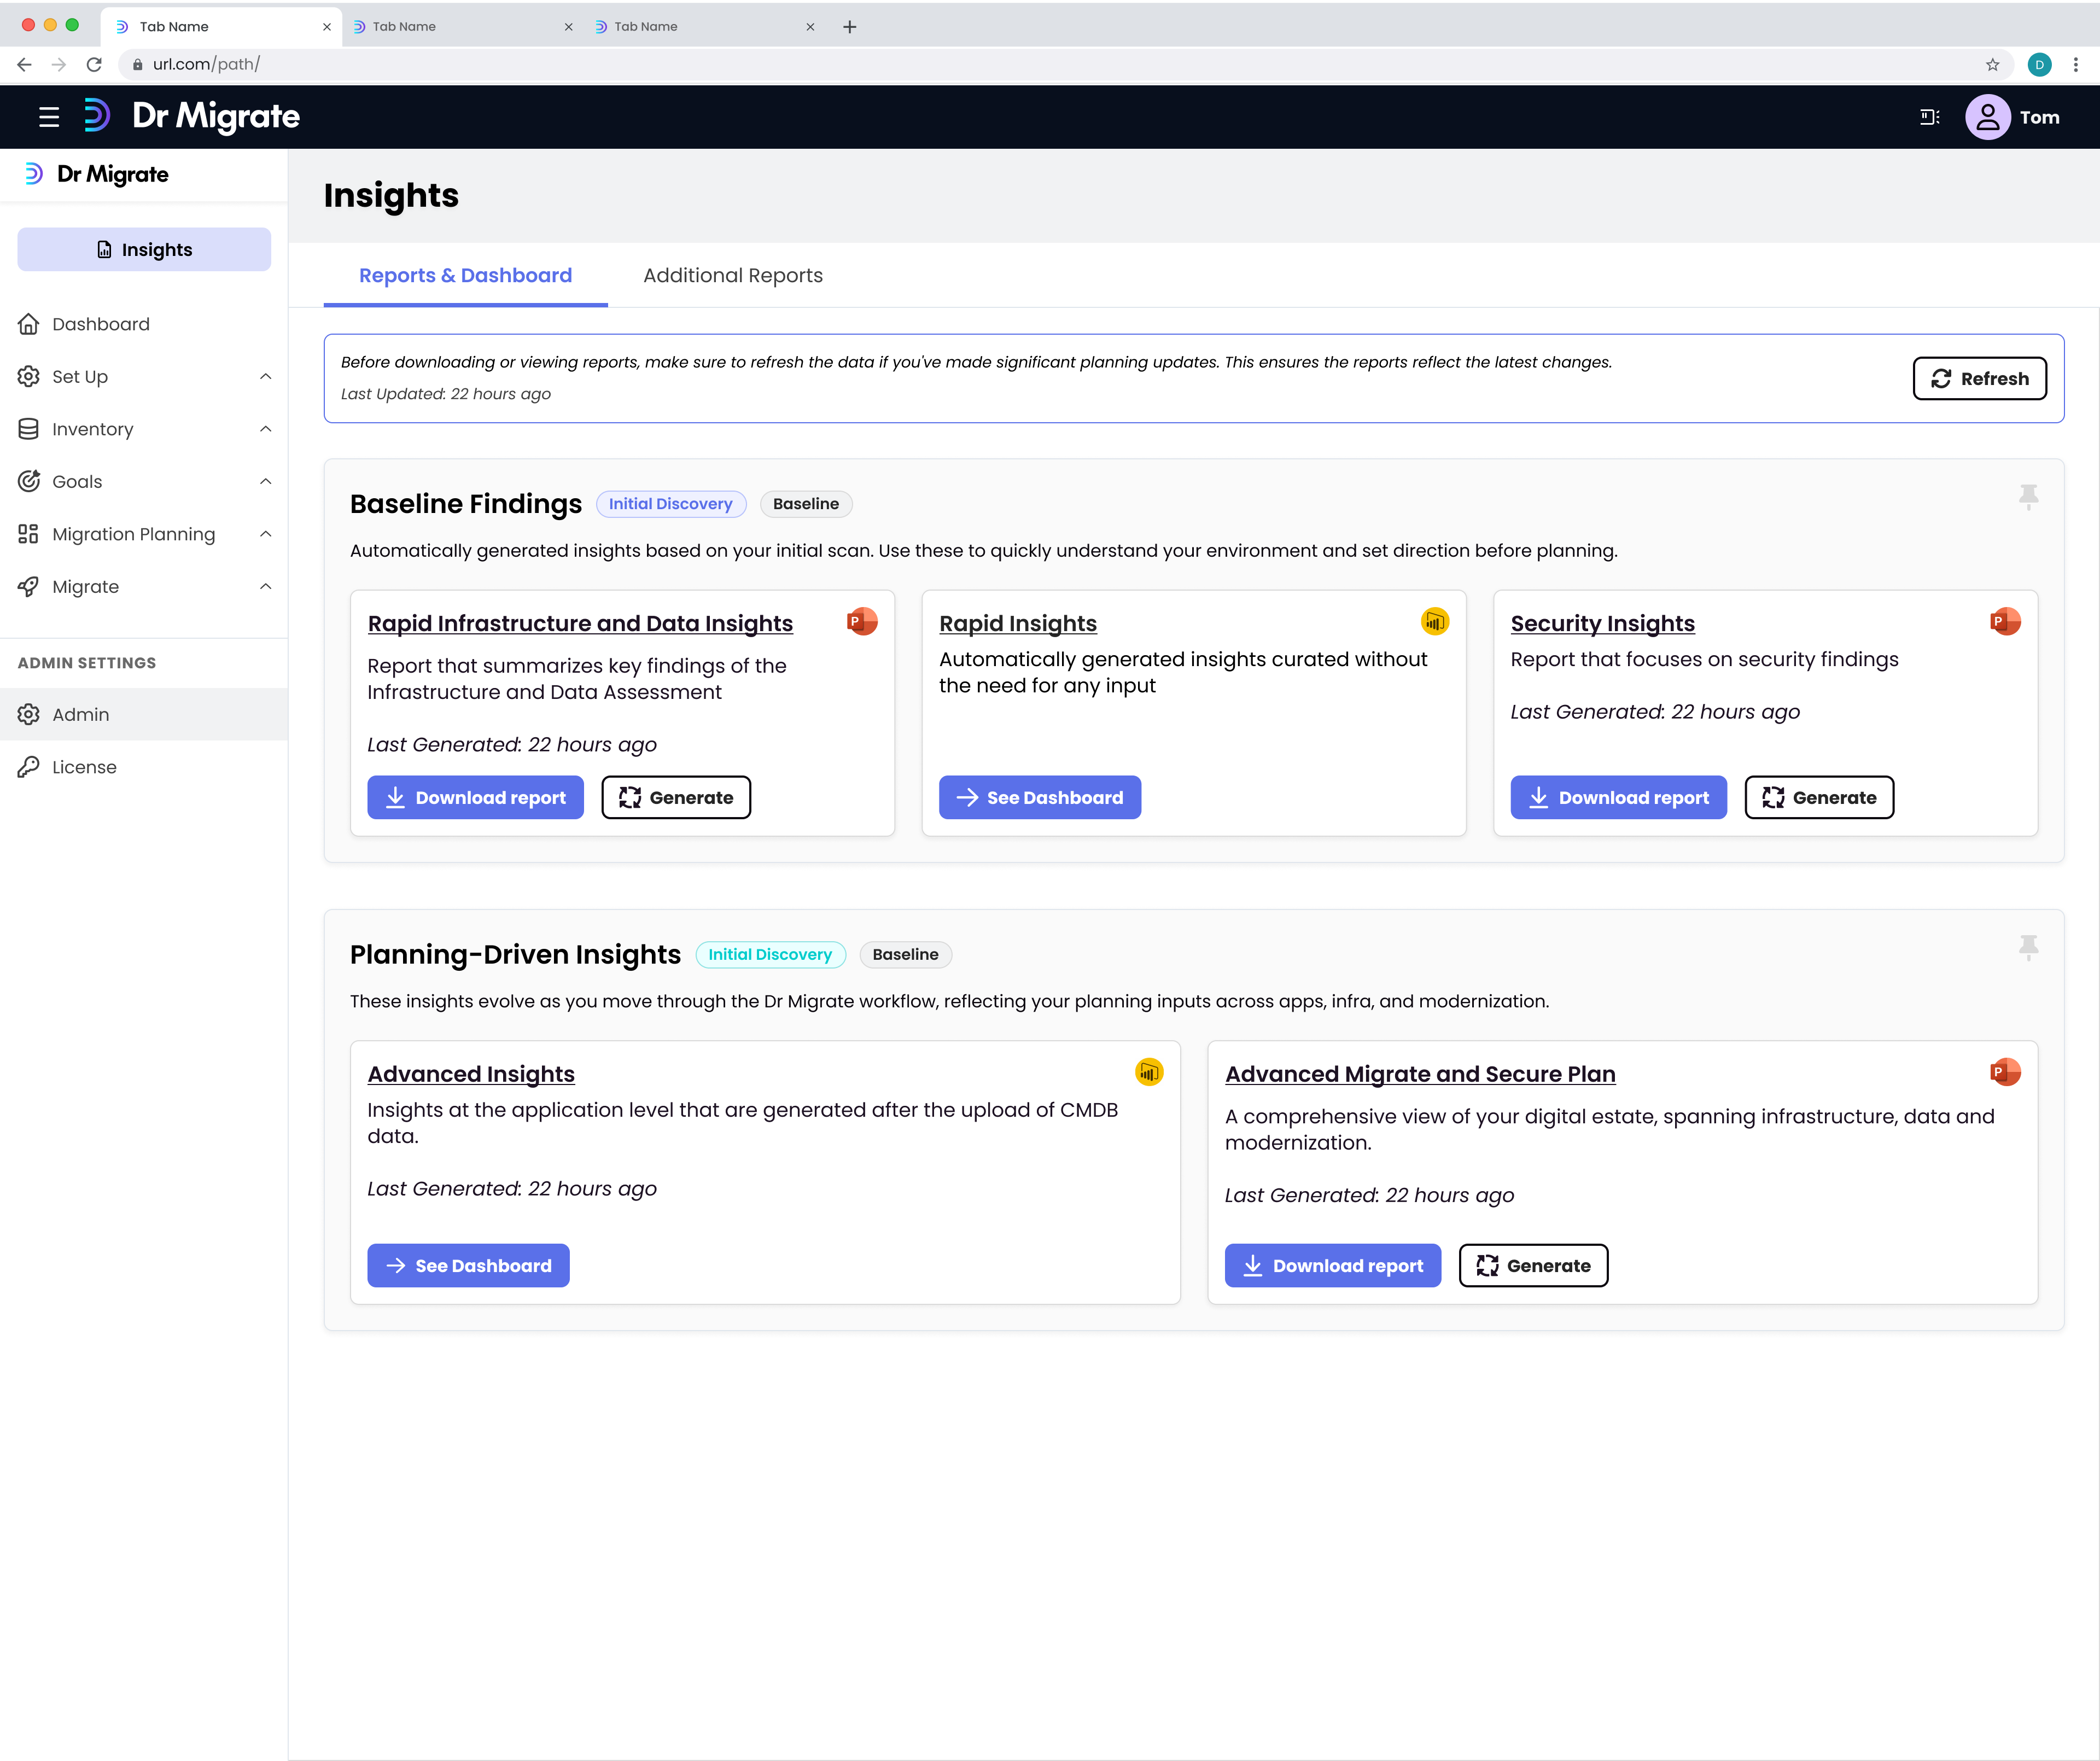The width and height of the screenshot is (2100, 1761).
Task: Click the panel layout icon beside user avatar
Action: (x=1929, y=117)
